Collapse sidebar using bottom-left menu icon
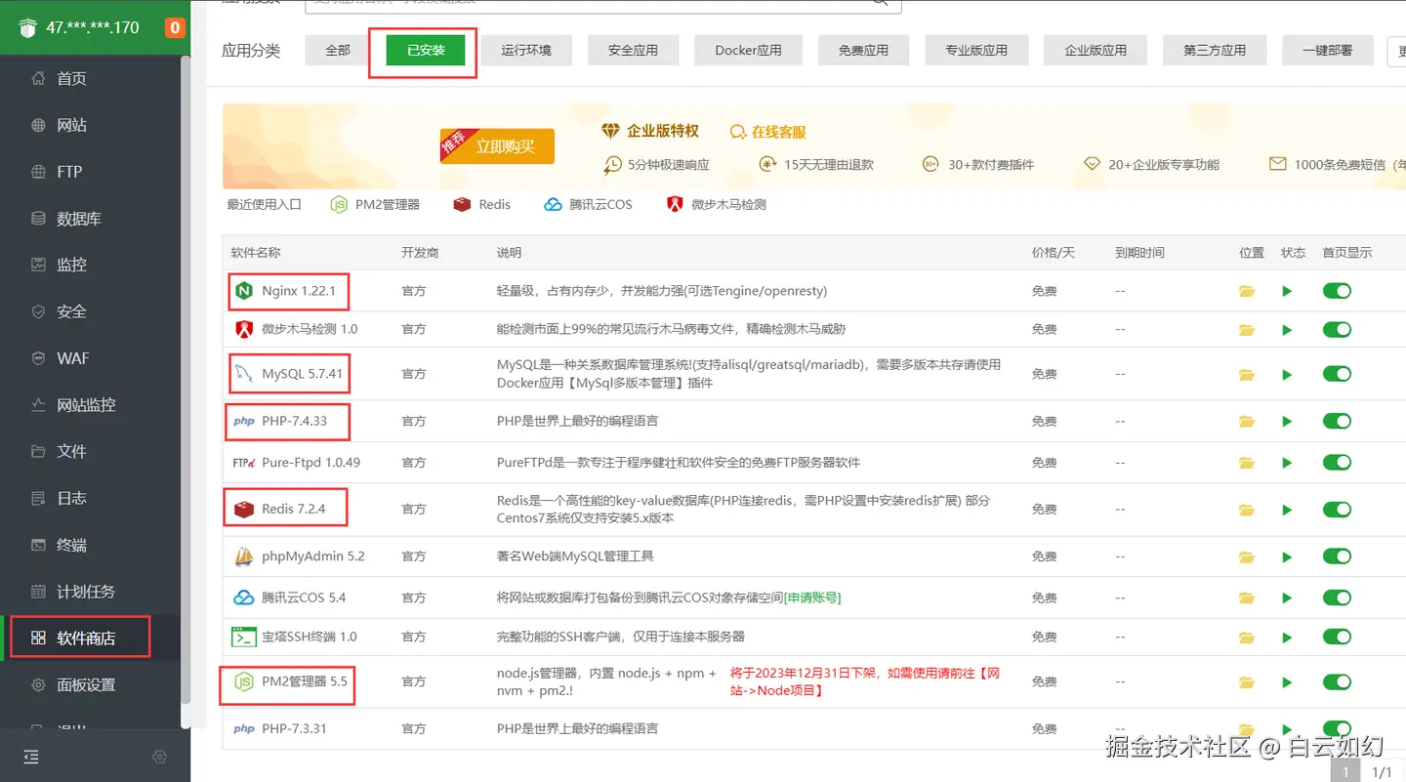This screenshot has width=1406, height=782. (31, 757)
